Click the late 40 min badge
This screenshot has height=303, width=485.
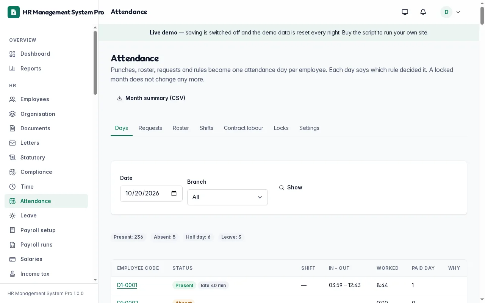tap(213, 286)
